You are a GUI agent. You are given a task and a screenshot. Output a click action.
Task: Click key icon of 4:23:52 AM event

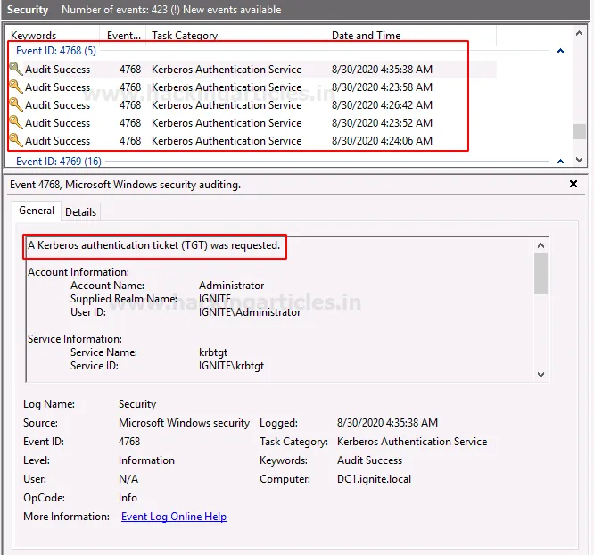click(15, 123)
